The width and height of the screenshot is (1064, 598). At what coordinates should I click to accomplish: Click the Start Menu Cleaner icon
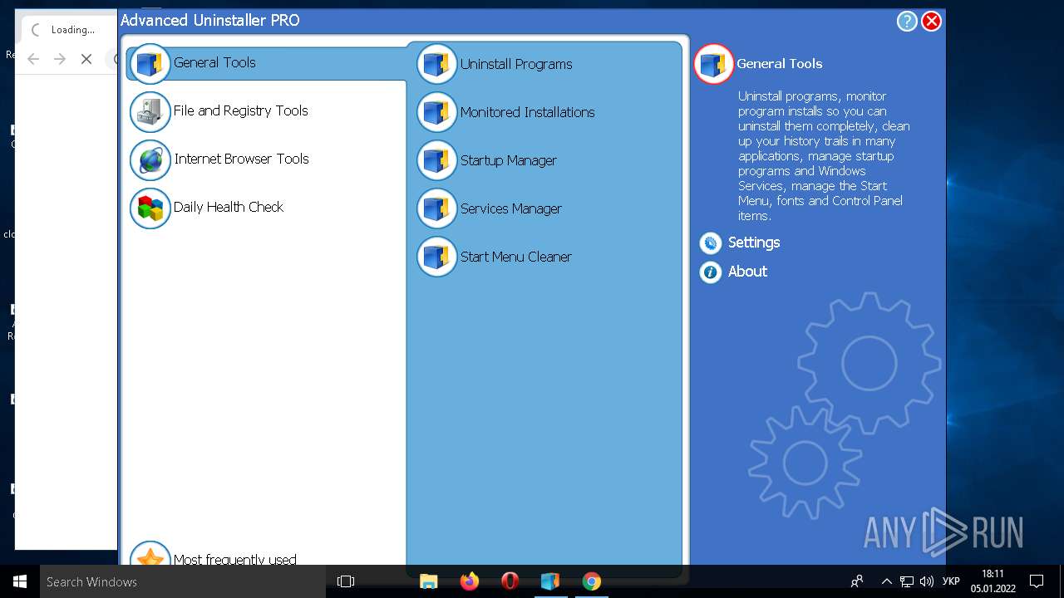tap(436, 257)
